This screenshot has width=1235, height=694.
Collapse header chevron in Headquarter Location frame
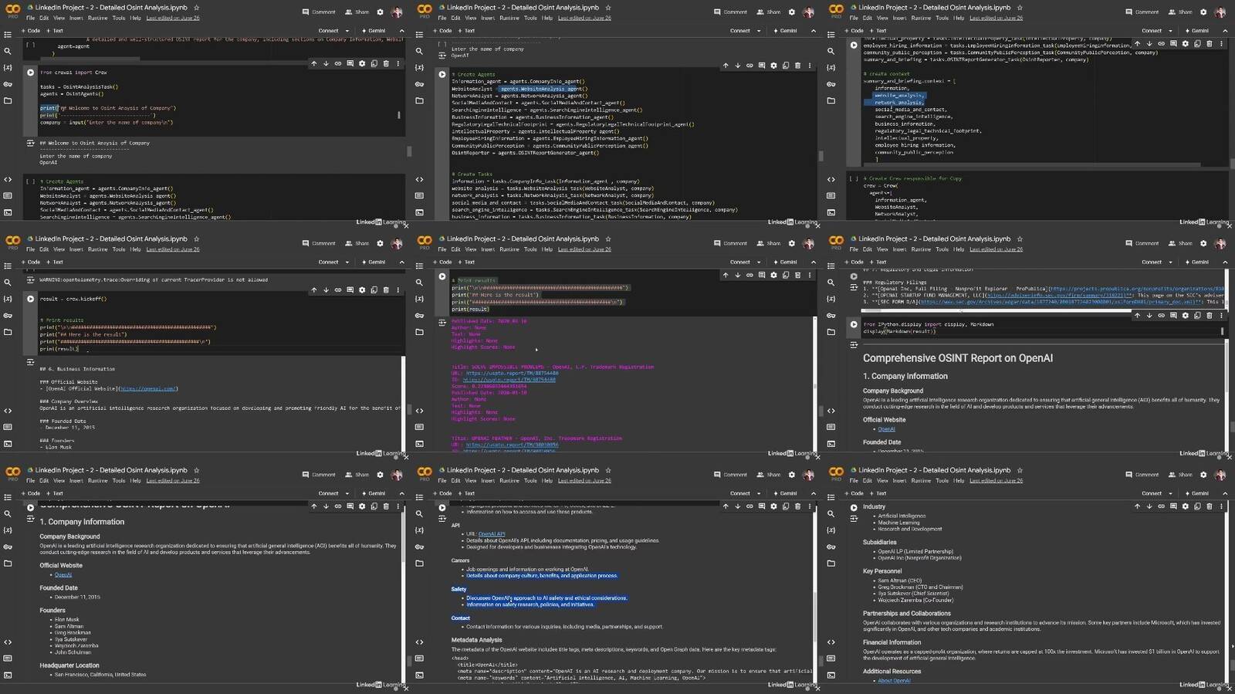[401, 493]
